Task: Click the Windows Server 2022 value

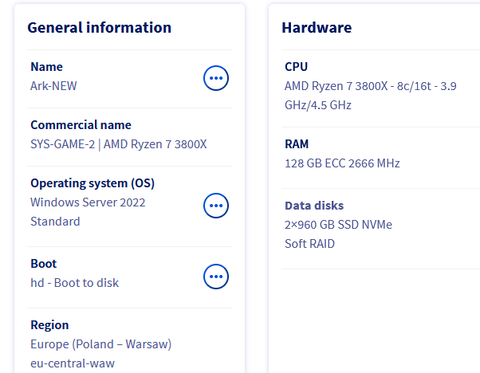Action: [x=88, y=202]
